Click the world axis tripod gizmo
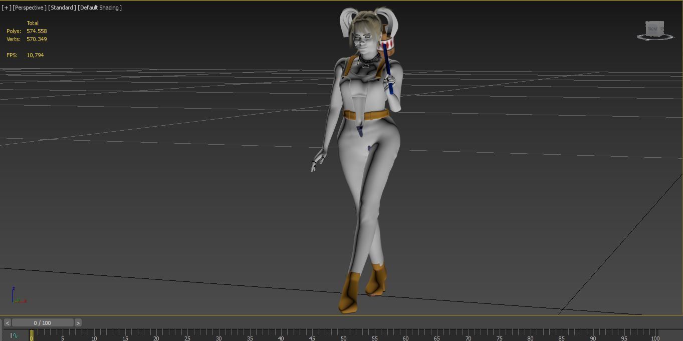The width and height of the screenshot is (683, 341). point(18,295)
